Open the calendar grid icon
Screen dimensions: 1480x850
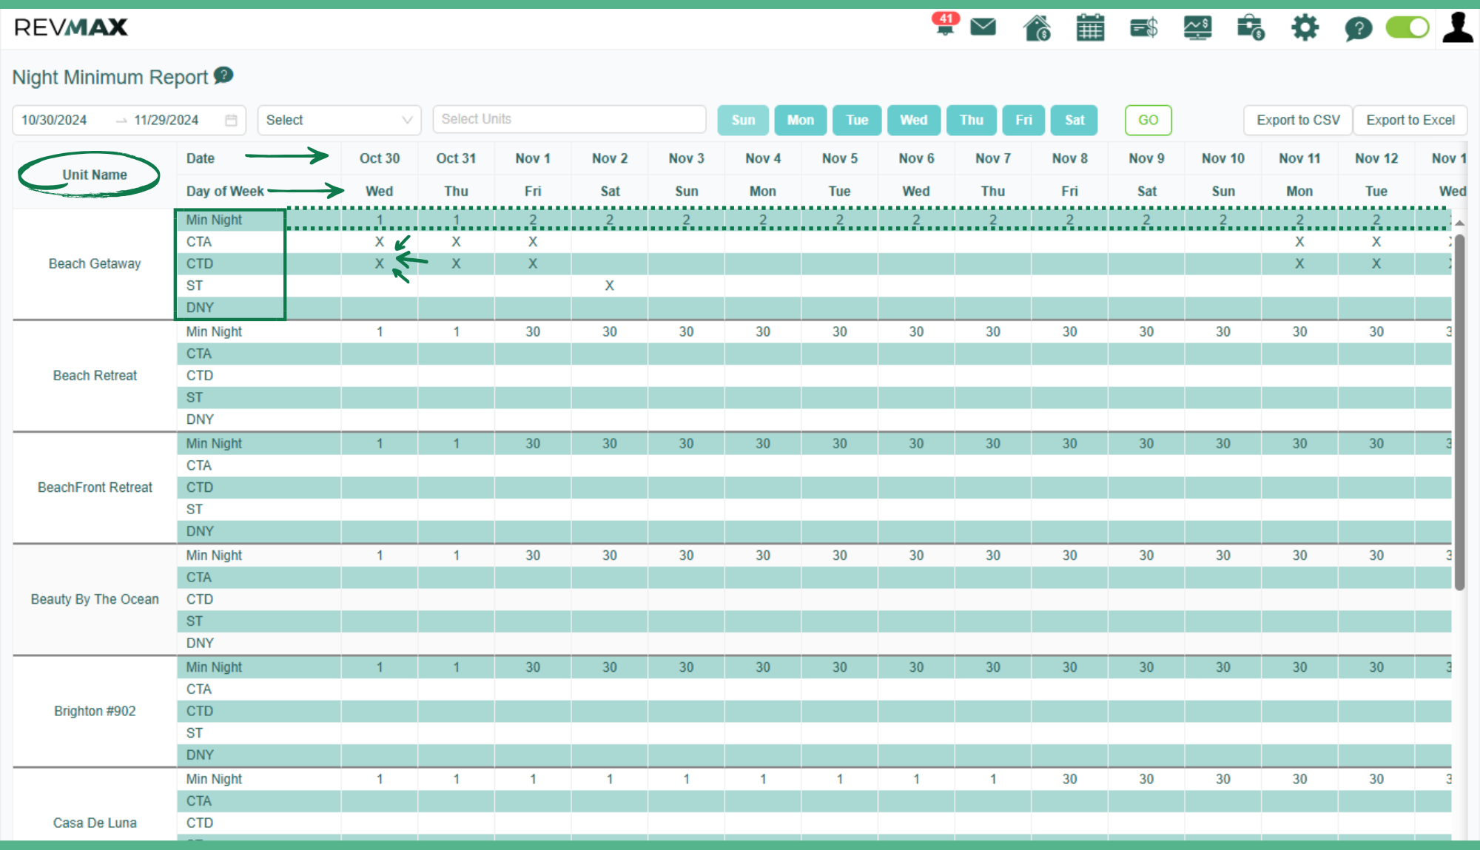[x=1090, y=28]
